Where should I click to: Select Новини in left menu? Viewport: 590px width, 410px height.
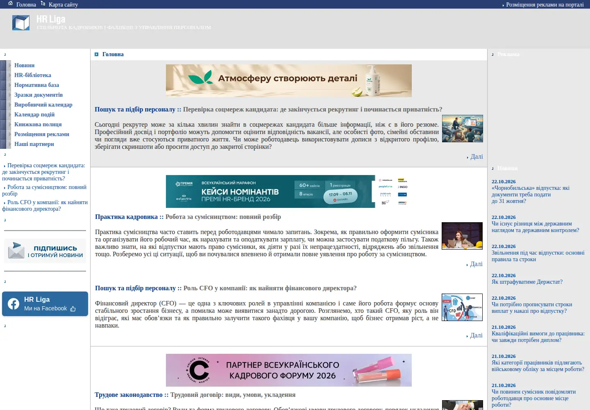coord(24,65)
